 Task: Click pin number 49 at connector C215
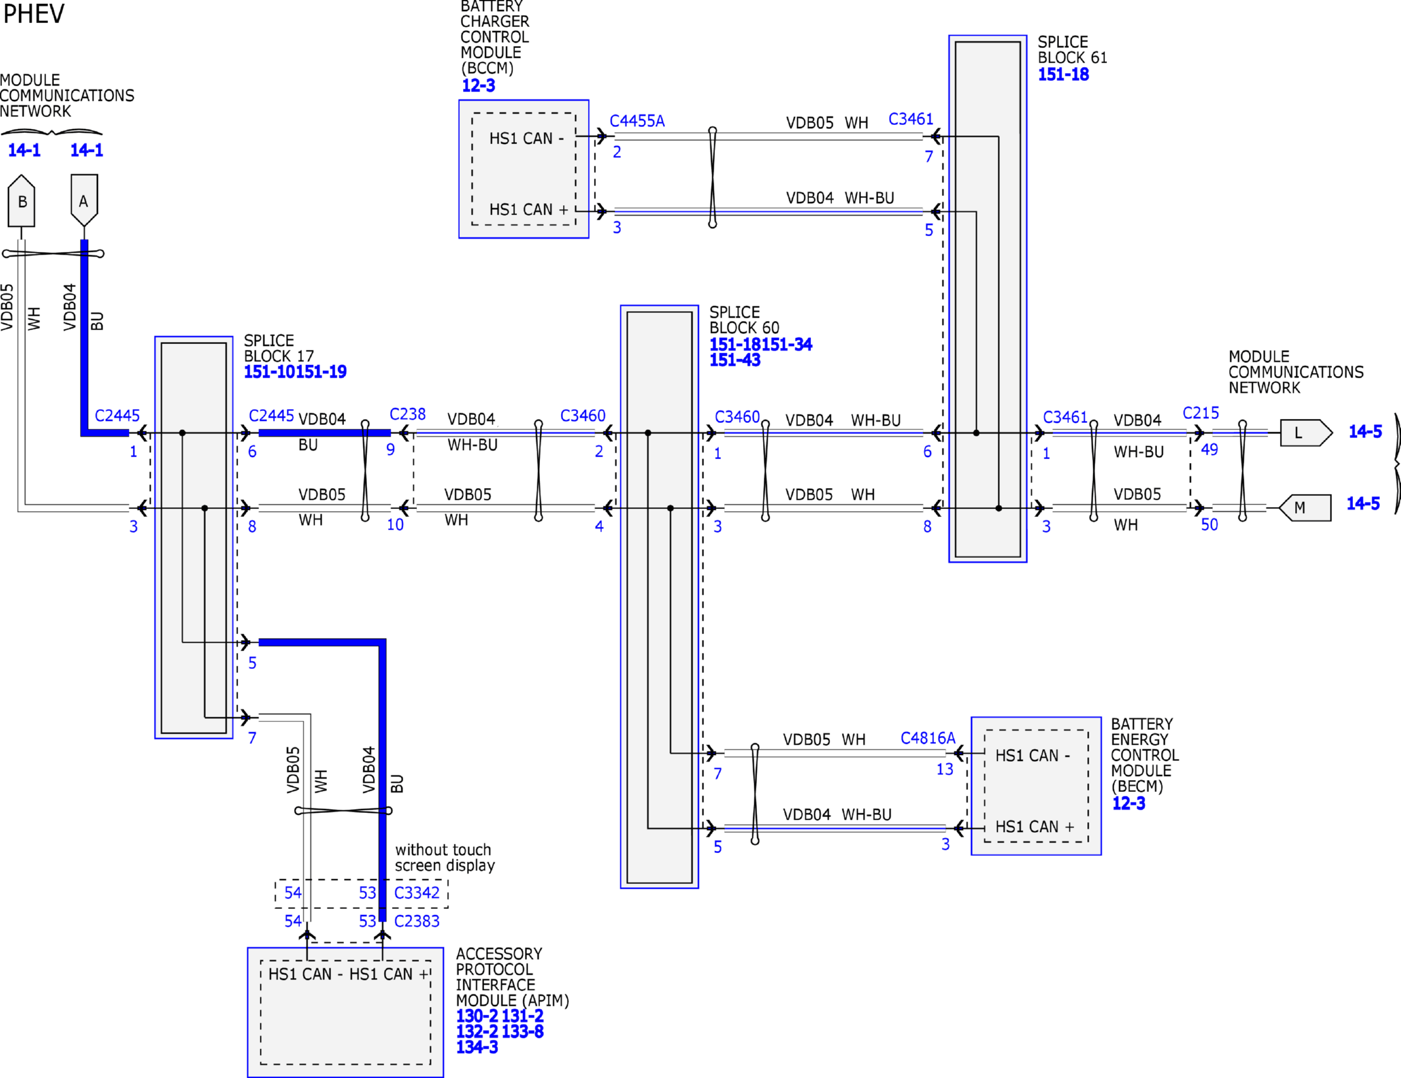(1210, 450)
